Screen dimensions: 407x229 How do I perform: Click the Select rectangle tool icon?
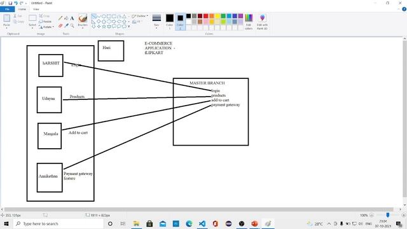32,18
